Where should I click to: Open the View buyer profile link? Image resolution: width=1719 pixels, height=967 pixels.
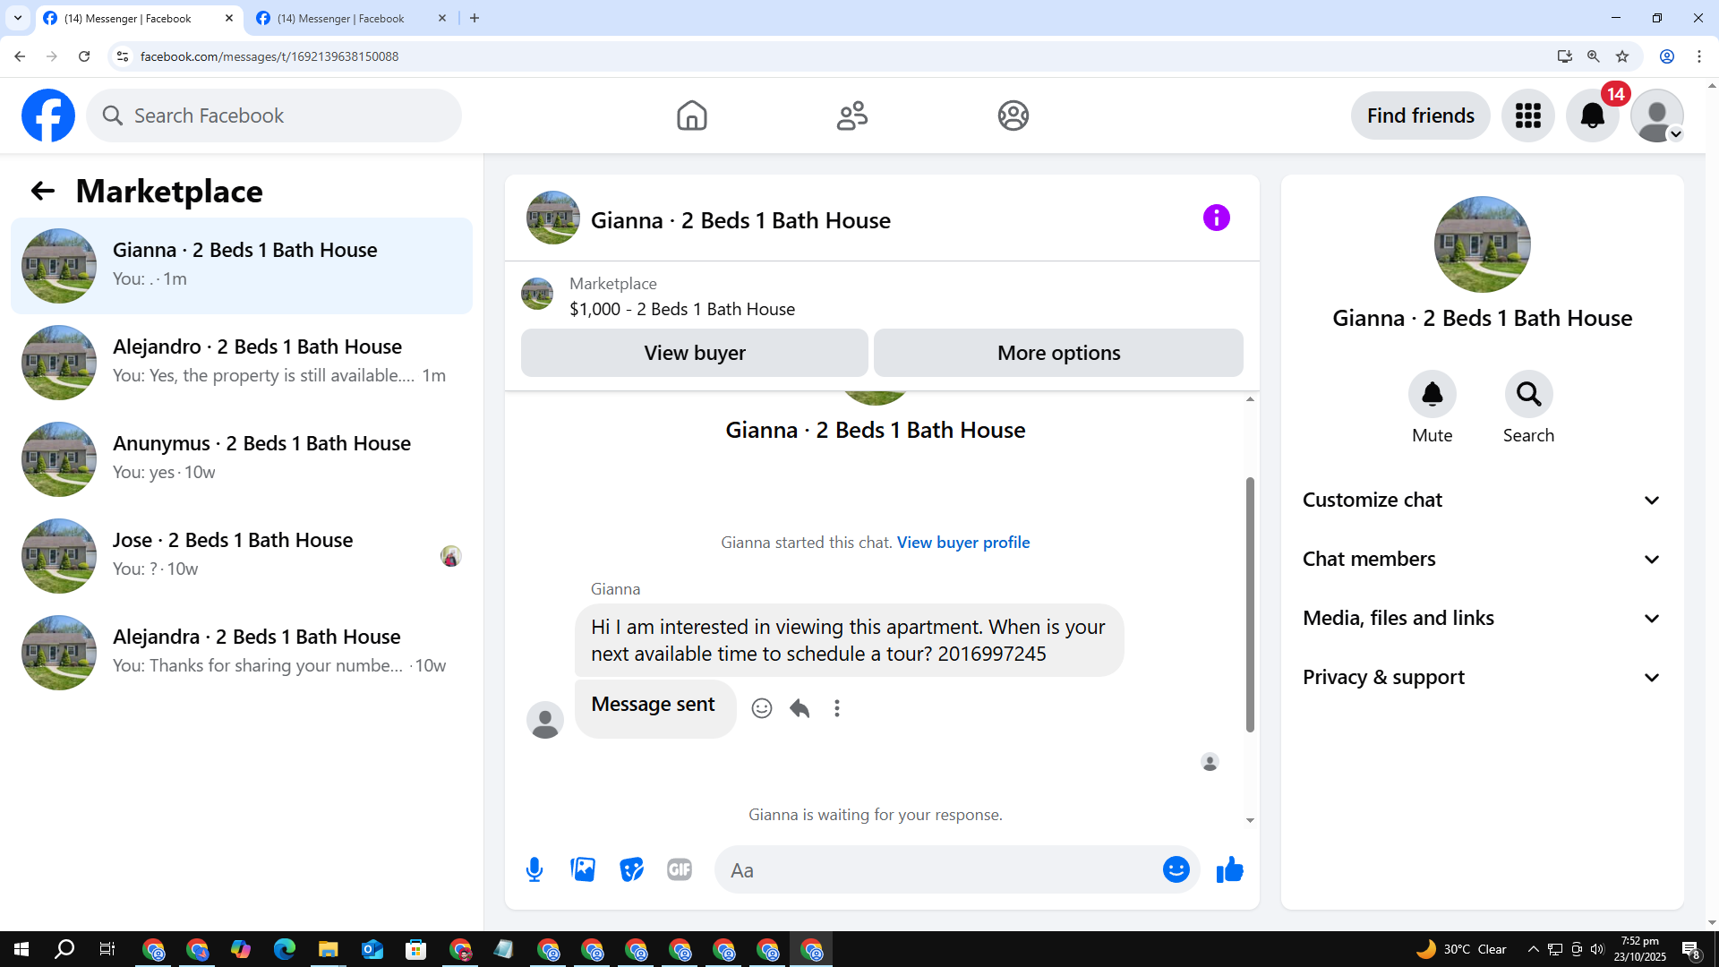point(963,542)
